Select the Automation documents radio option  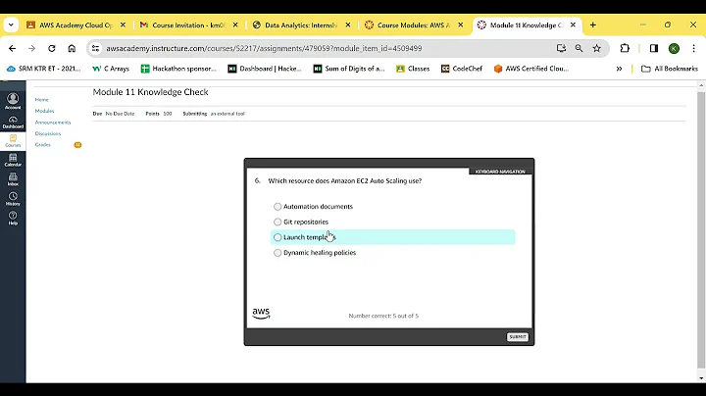[277, 207]
